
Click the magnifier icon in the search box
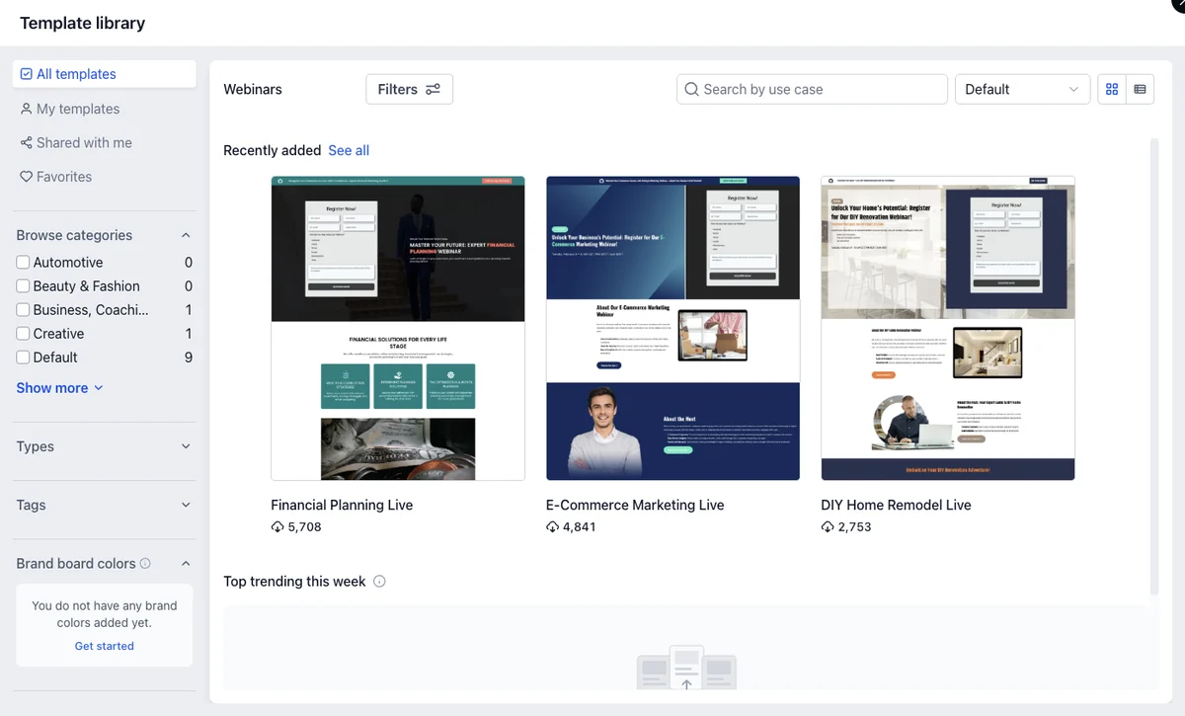[692, 89]
